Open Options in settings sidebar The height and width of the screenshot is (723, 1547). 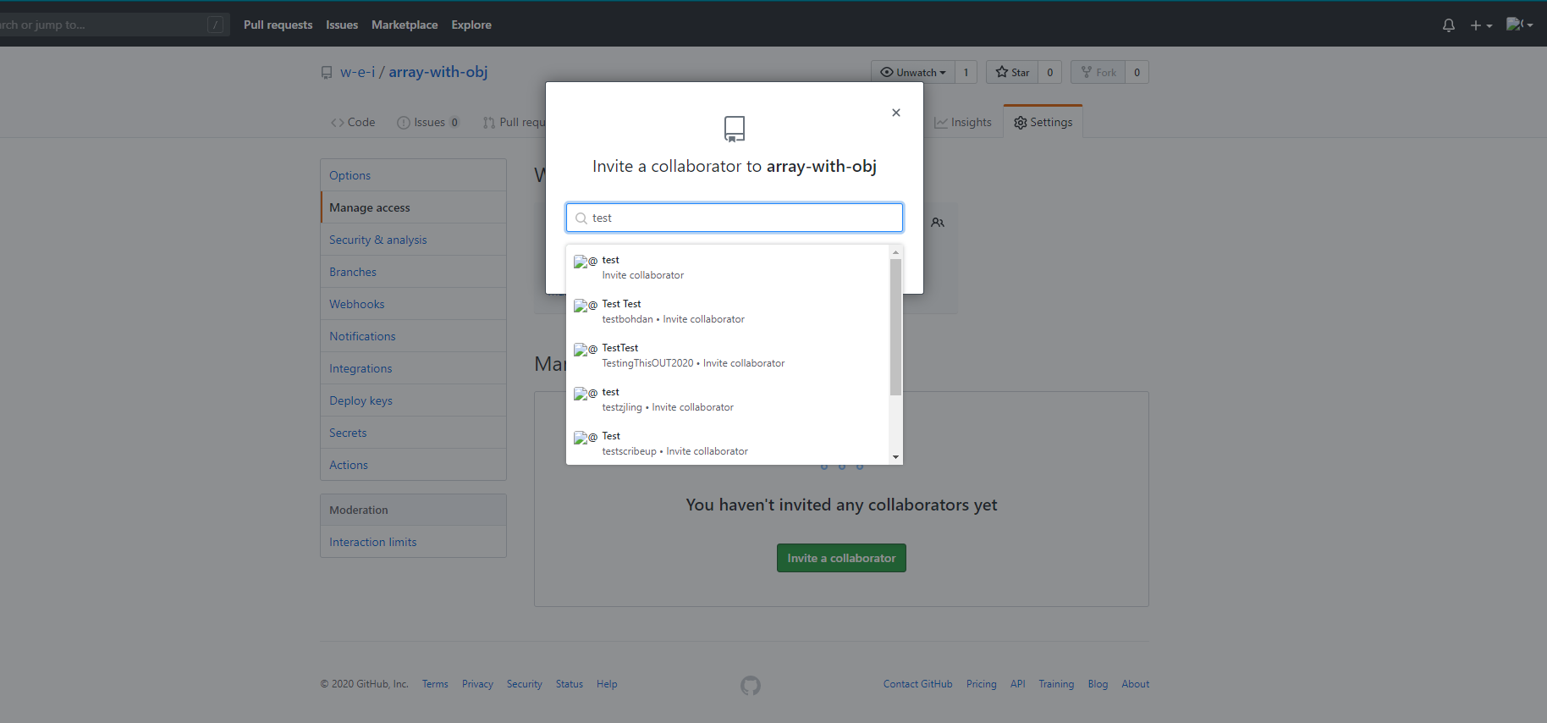pos(413,175)
